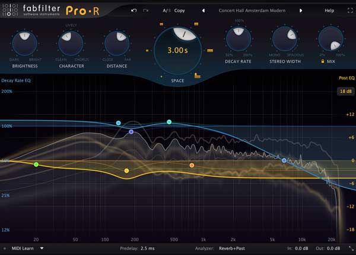Viewport: 356px width, 255px height.
Task: Select orange Post EQ band node
Action: [x=192, y=165]
